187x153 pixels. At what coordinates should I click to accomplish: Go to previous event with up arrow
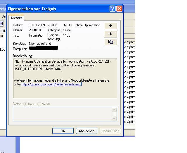(x=111, y=26)
